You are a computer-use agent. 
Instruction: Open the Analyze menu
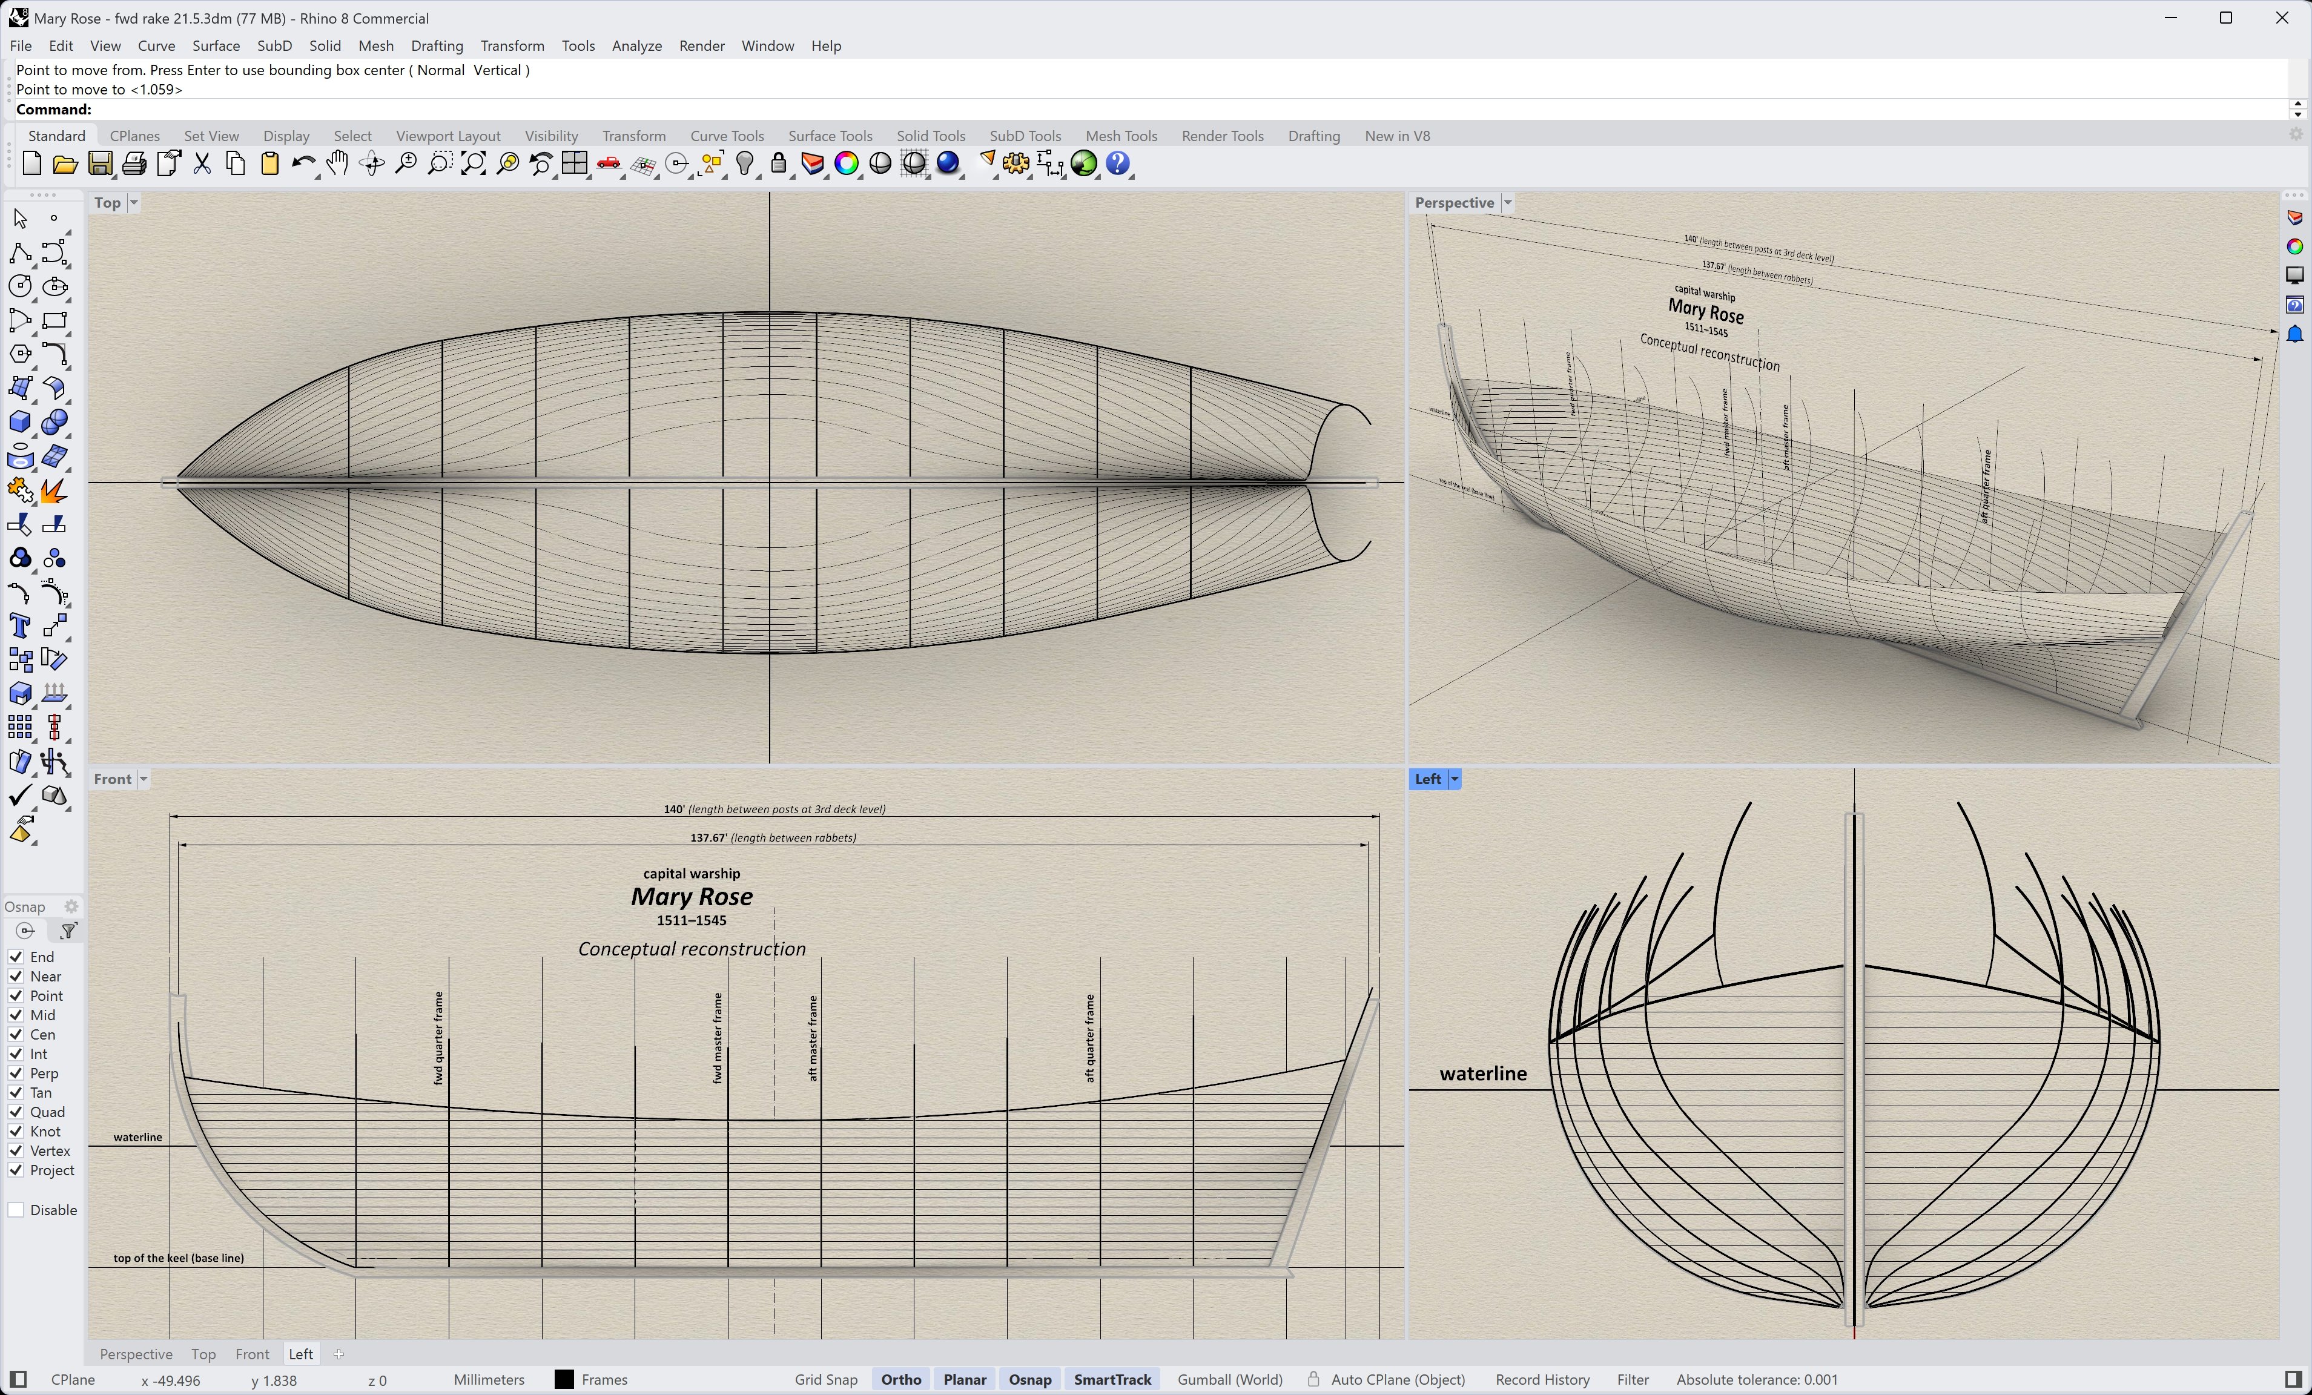636,46
